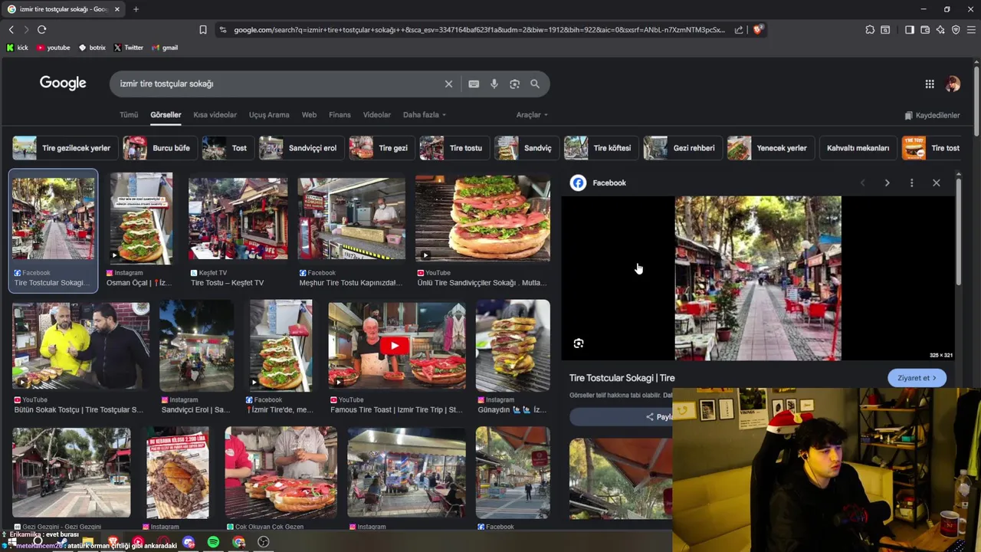Expand the Araçlar tools dropdown

[x=532, y=115]
